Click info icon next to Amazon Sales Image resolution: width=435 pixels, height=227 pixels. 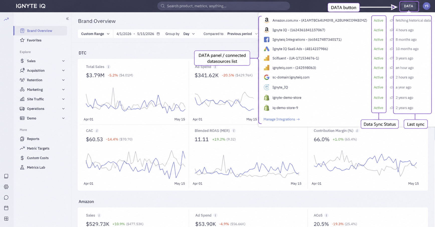(x=99, y=215)
